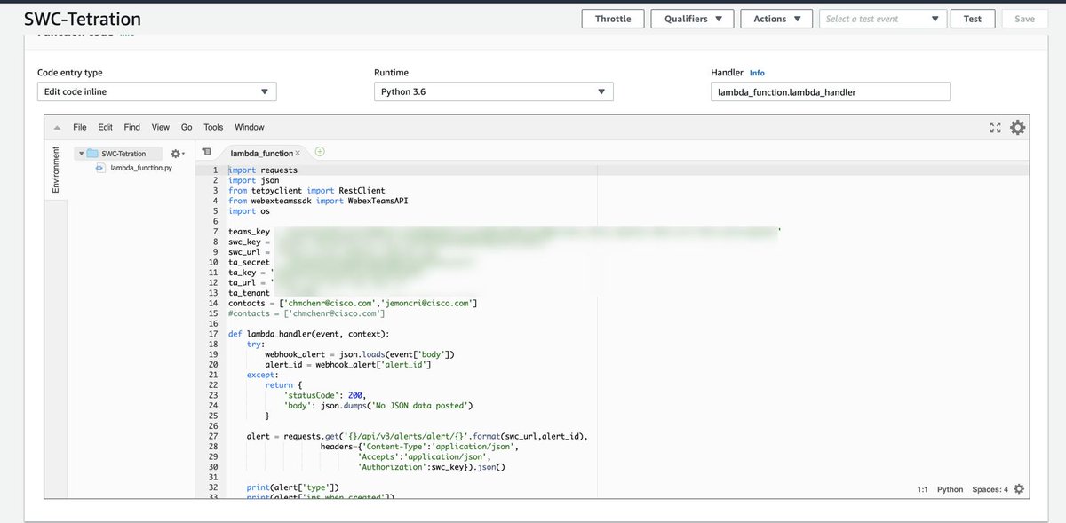This screenshot has width=1066, height=523.
Task: Click print(alert['type']) code line
Action: (293, 487)
